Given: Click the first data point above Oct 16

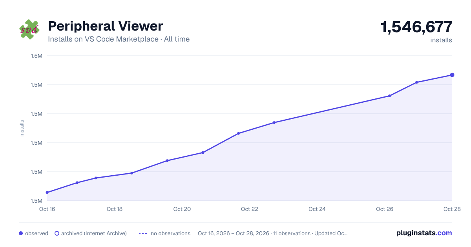Looking at the screenshot, I should pyautogui.click(x=47, y=193).
